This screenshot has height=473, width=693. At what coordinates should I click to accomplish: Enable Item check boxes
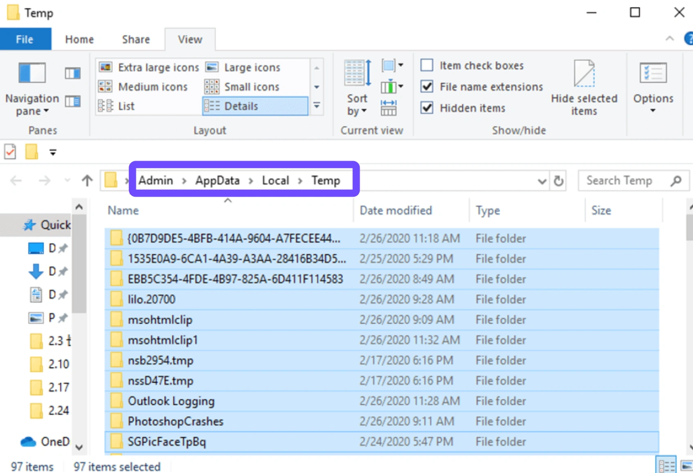pos(427,65)
